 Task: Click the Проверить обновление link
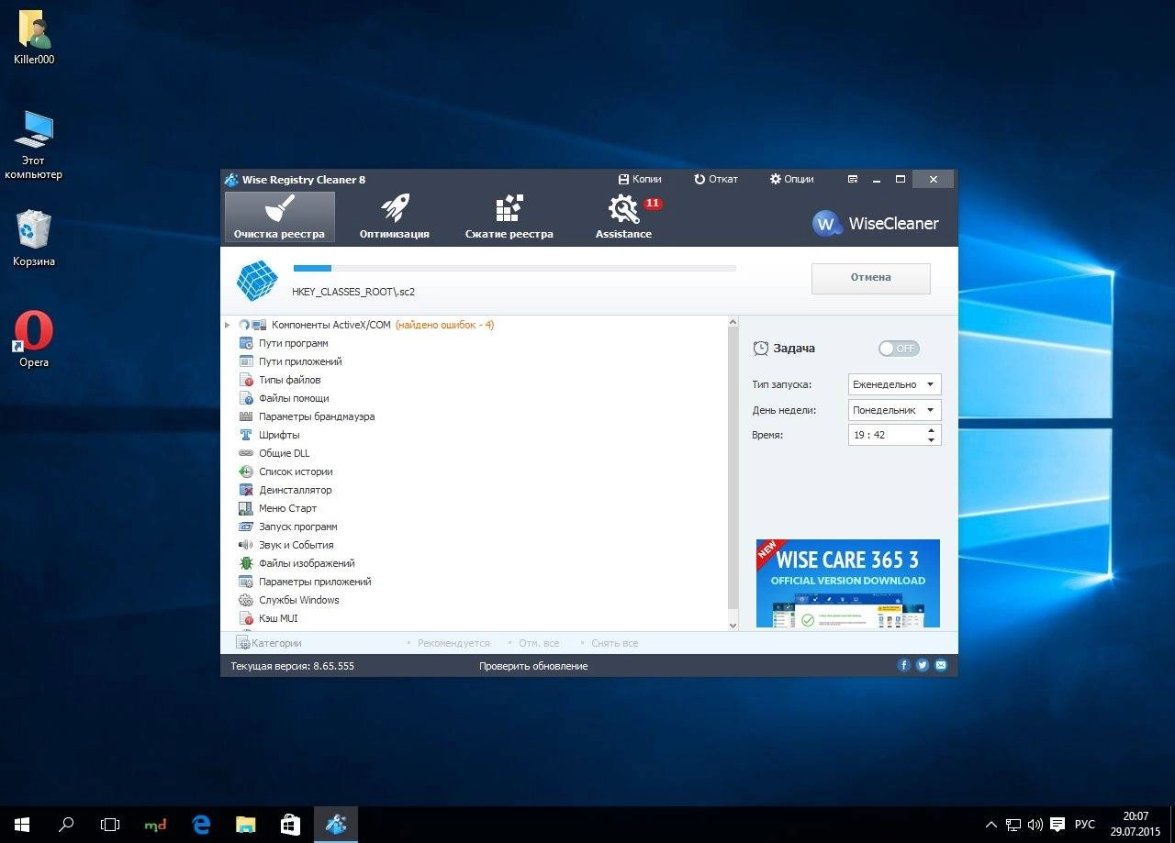click(x=533, y=666)
